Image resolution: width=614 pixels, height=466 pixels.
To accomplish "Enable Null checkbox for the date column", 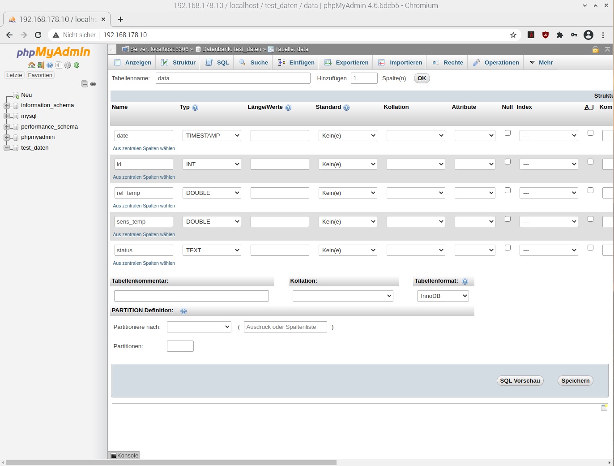I will click(x=507, y=133).
